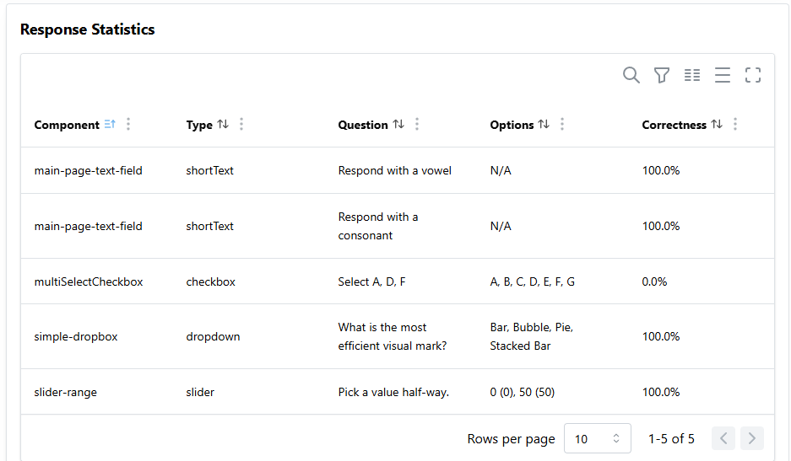
Task: Toggle the column filters funnel icon
Action: point(662,75)
